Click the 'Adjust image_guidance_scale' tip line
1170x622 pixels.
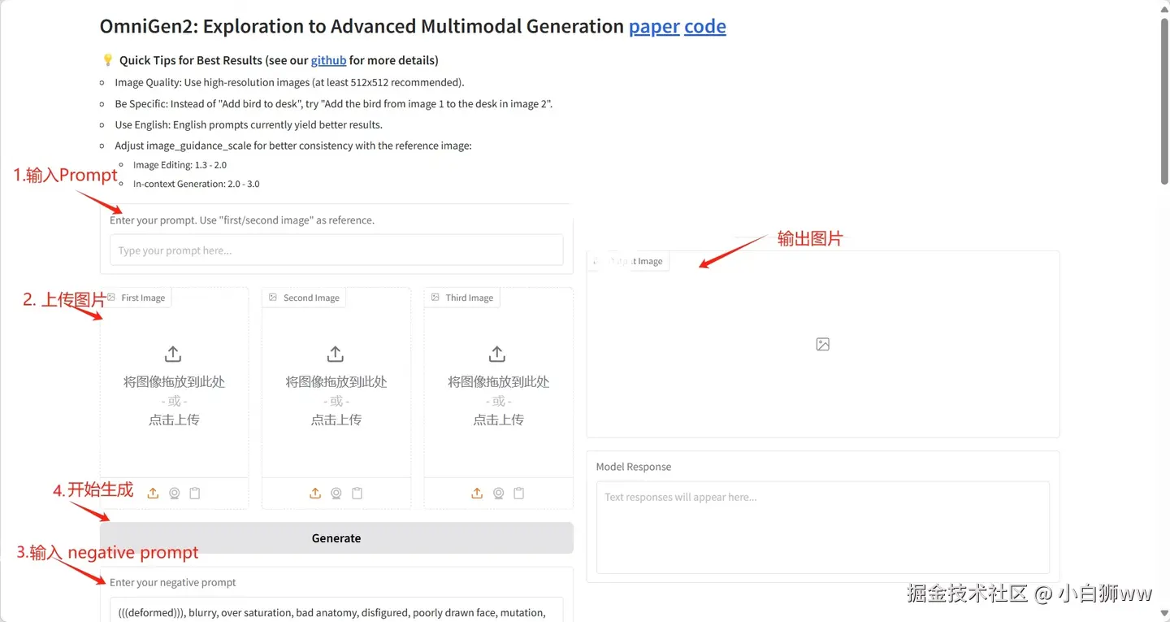click(293, 146)
